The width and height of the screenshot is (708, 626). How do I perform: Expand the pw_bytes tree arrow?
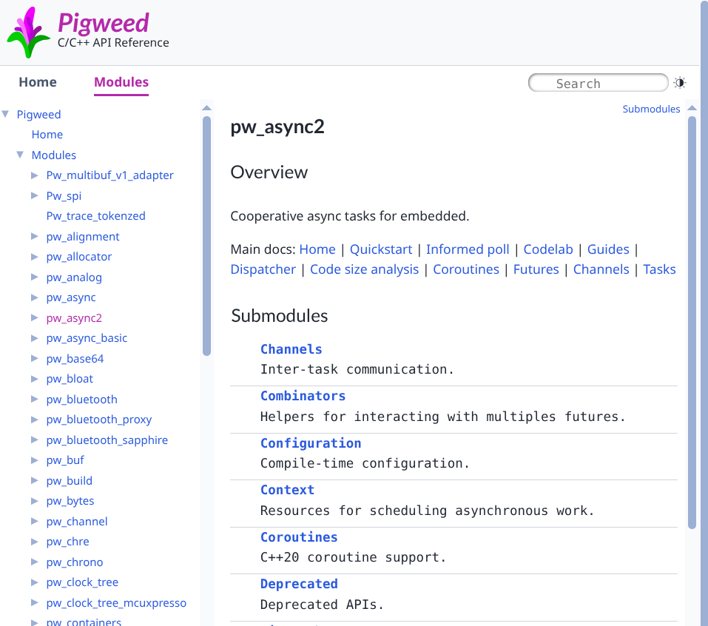point(34,500)
